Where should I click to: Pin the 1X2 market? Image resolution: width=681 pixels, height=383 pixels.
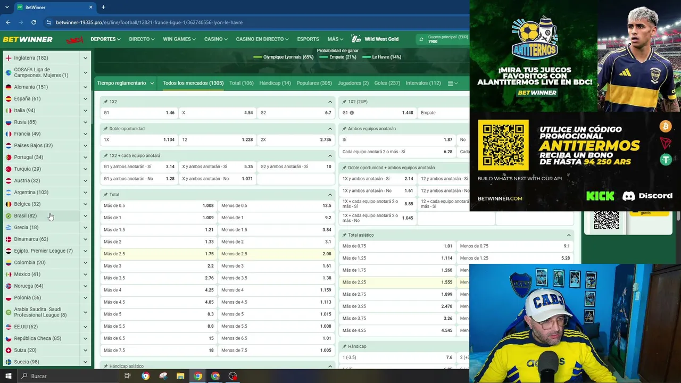106,102
